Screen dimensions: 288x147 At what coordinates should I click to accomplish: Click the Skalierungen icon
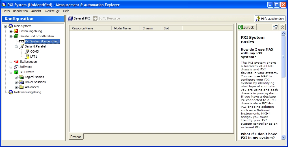coord(16,62)
